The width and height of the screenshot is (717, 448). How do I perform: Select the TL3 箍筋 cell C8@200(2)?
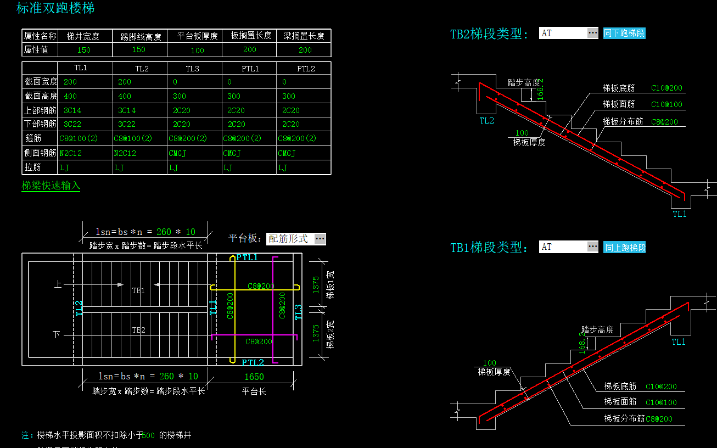(188, 139)
